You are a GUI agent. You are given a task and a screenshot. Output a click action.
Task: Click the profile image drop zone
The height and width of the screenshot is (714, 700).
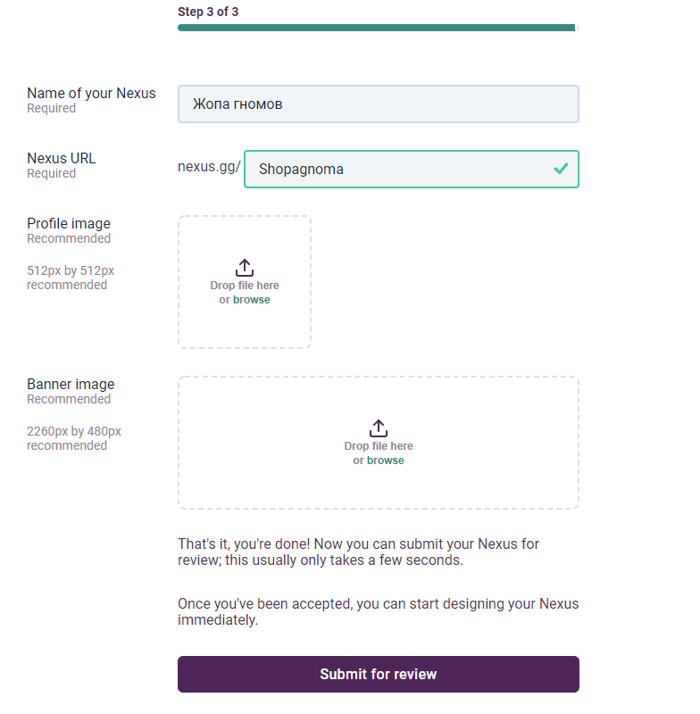point(245,282)
